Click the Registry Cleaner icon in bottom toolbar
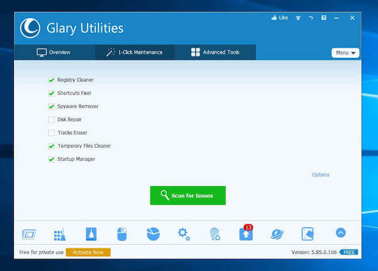Image resolution: width=378 pixels, height=271 pixels. [91, 234]
